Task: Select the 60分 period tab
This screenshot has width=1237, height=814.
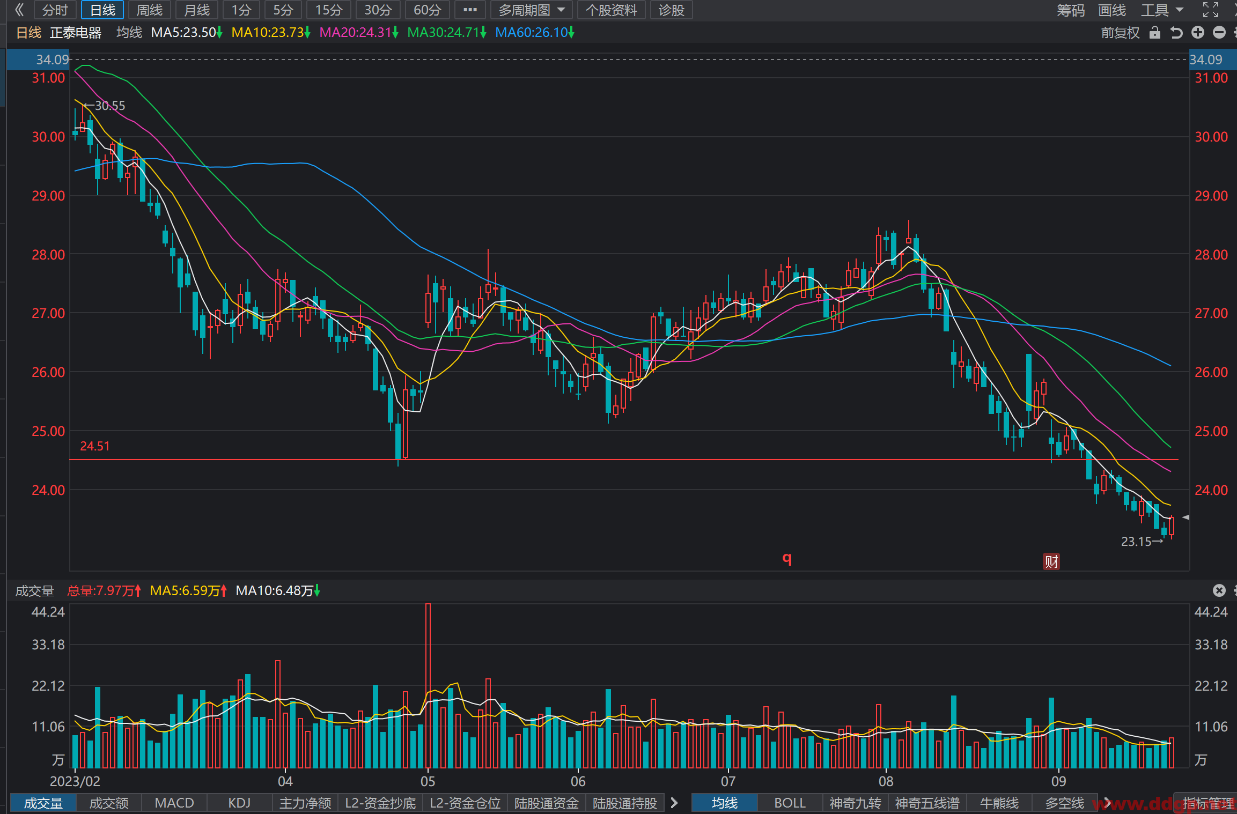Action: click(428, 10)
